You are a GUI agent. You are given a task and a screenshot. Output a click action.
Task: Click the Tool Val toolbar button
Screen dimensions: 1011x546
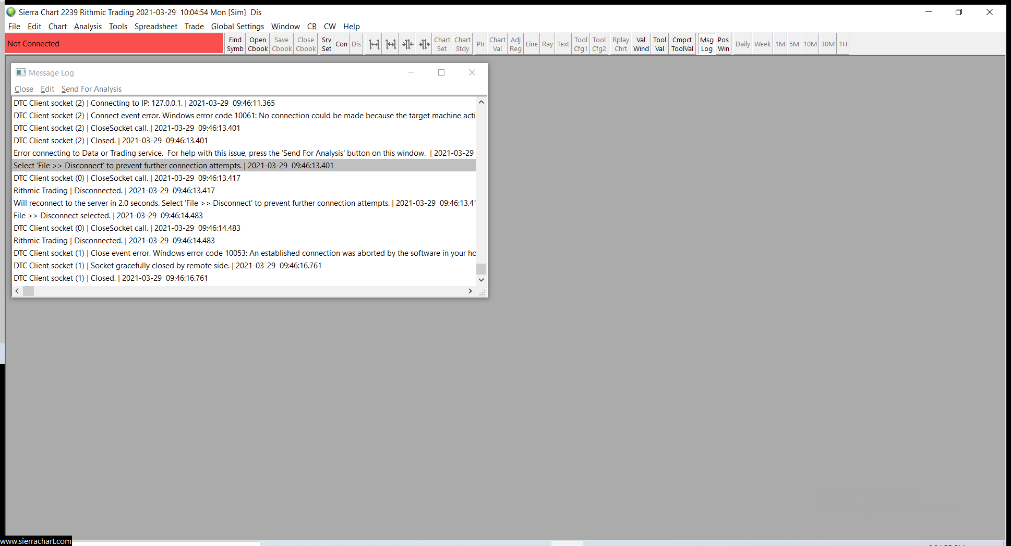pyautogui.click(x=660, y=44)
